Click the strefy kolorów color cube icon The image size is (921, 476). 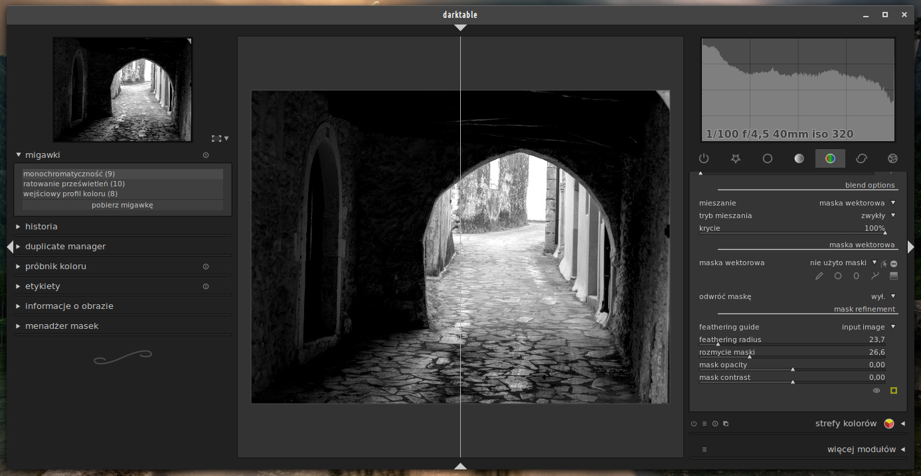pyautogui.click(x=889, y=424)
